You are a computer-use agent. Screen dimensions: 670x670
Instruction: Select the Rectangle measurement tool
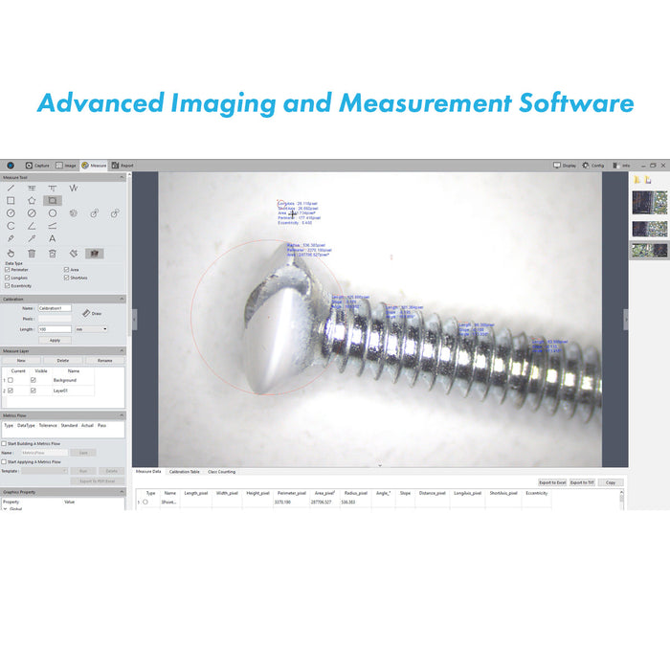11,201
